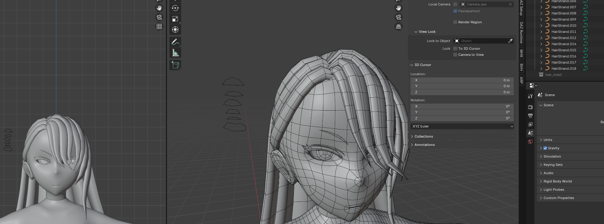The height and width of the screenshot is (224, 604).
Task: Select the Add Cube tool
Action: tap(175, 65)
